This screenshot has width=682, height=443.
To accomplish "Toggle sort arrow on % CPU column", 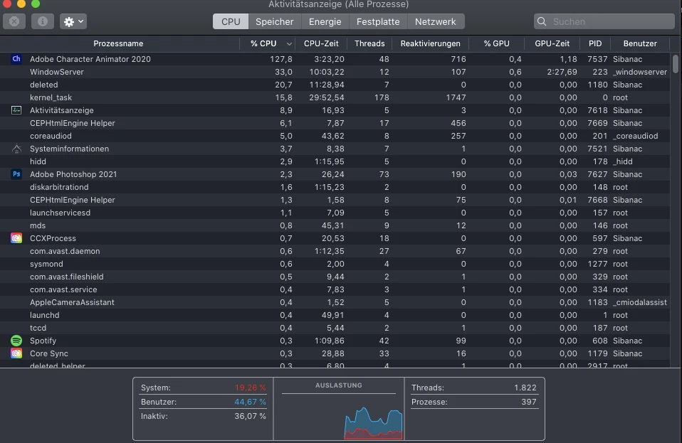I will (x=289, y=44).
